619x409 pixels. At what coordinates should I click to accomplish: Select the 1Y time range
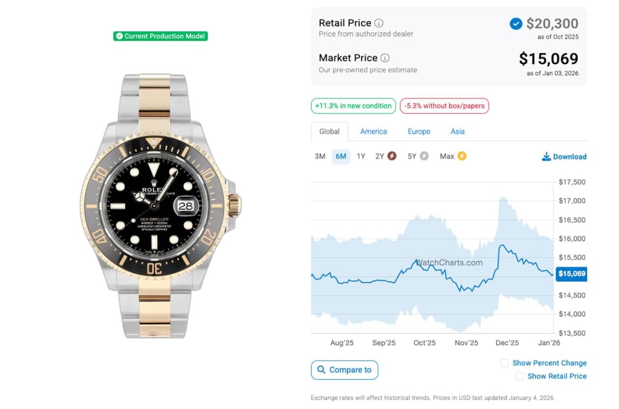tap(361, 156)
